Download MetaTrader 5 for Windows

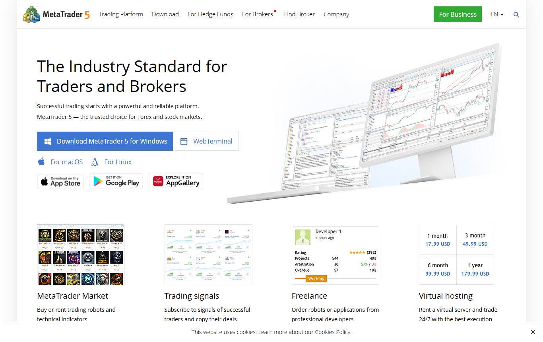pyautogui.click(x=105, y=141)
